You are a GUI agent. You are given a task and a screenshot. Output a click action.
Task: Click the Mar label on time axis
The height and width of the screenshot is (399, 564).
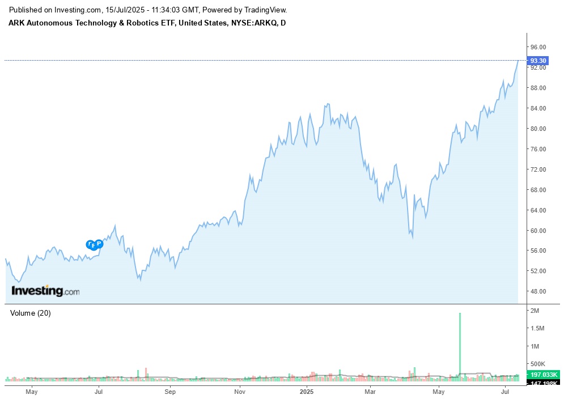point(370,392)
